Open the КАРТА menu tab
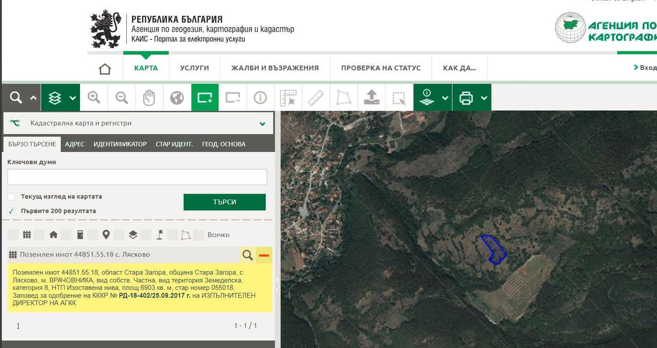Image resolution: width=657 pixels, height=348 pixels. click(x=146, y=68)
